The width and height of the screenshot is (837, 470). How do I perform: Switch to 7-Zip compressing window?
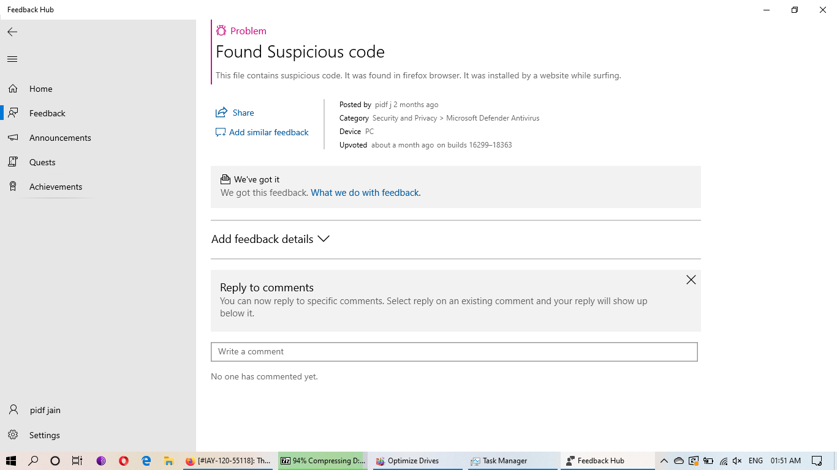tap(323, 461)
